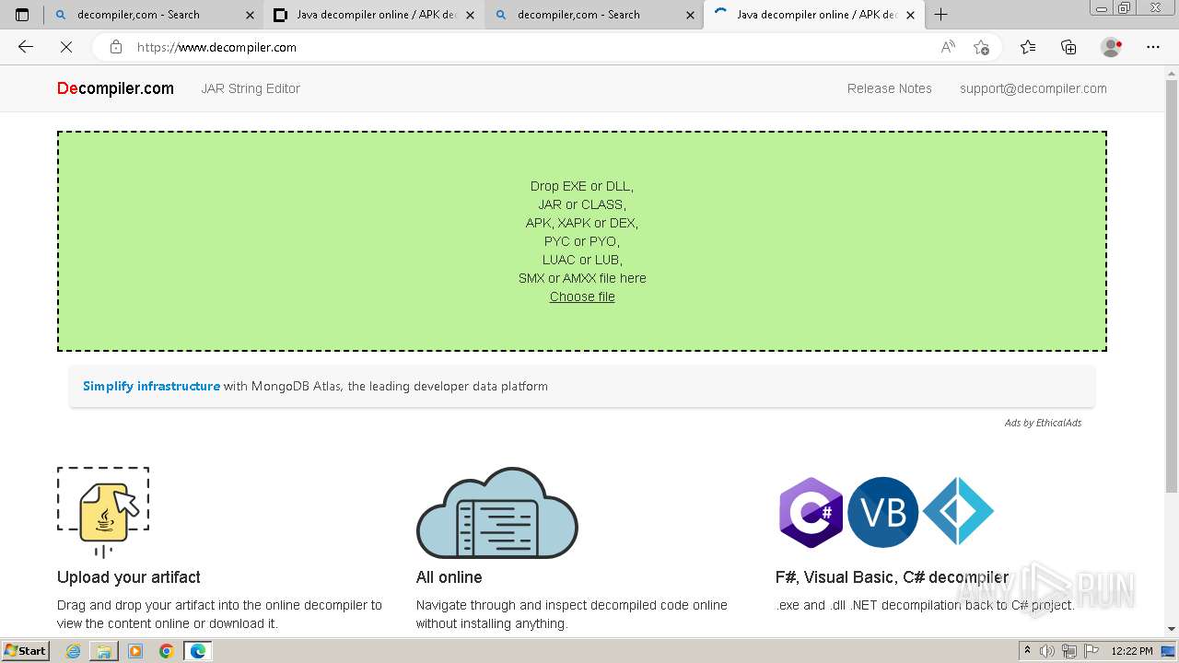1179x663 pixels.
Task: Open the Favorites list icon
Action: pos(1028,47)
